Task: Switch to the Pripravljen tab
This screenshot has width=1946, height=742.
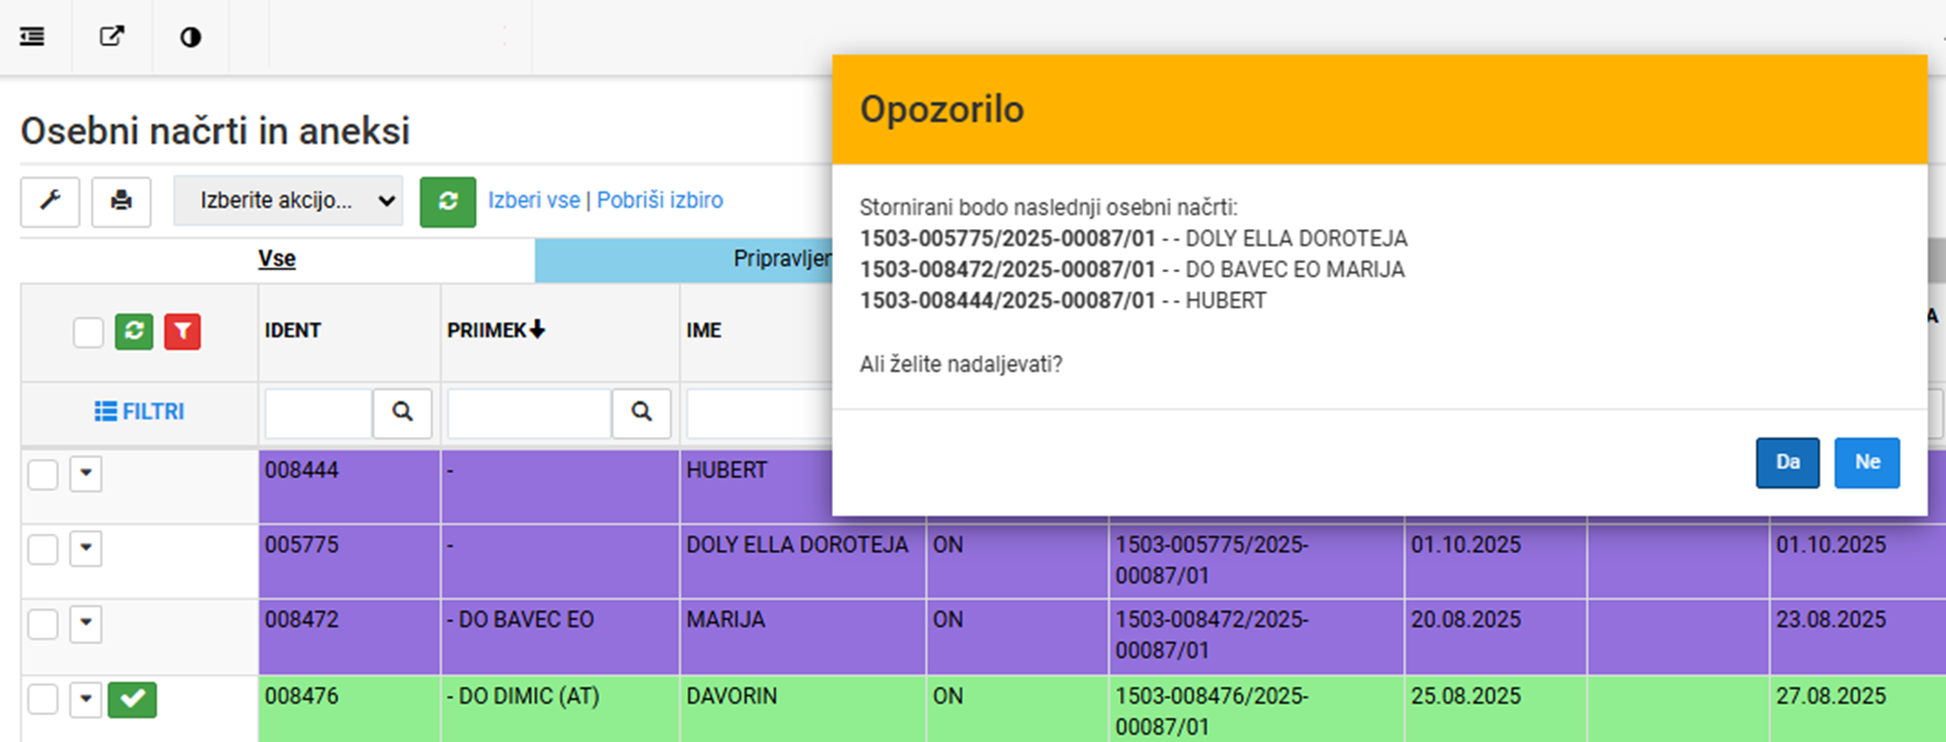Action: click(x=684, y=260)
